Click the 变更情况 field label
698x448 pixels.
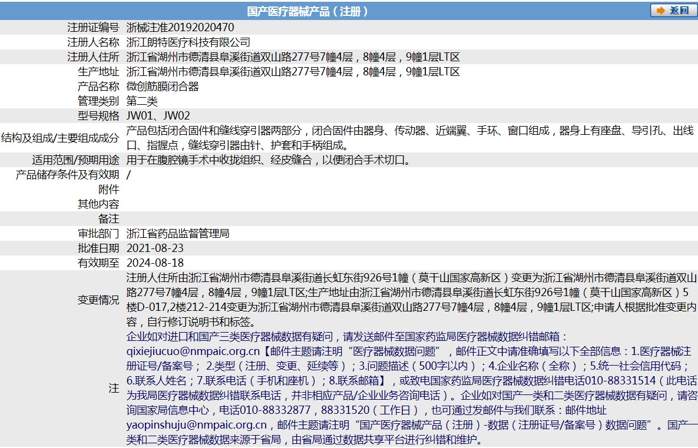point(98,300)
